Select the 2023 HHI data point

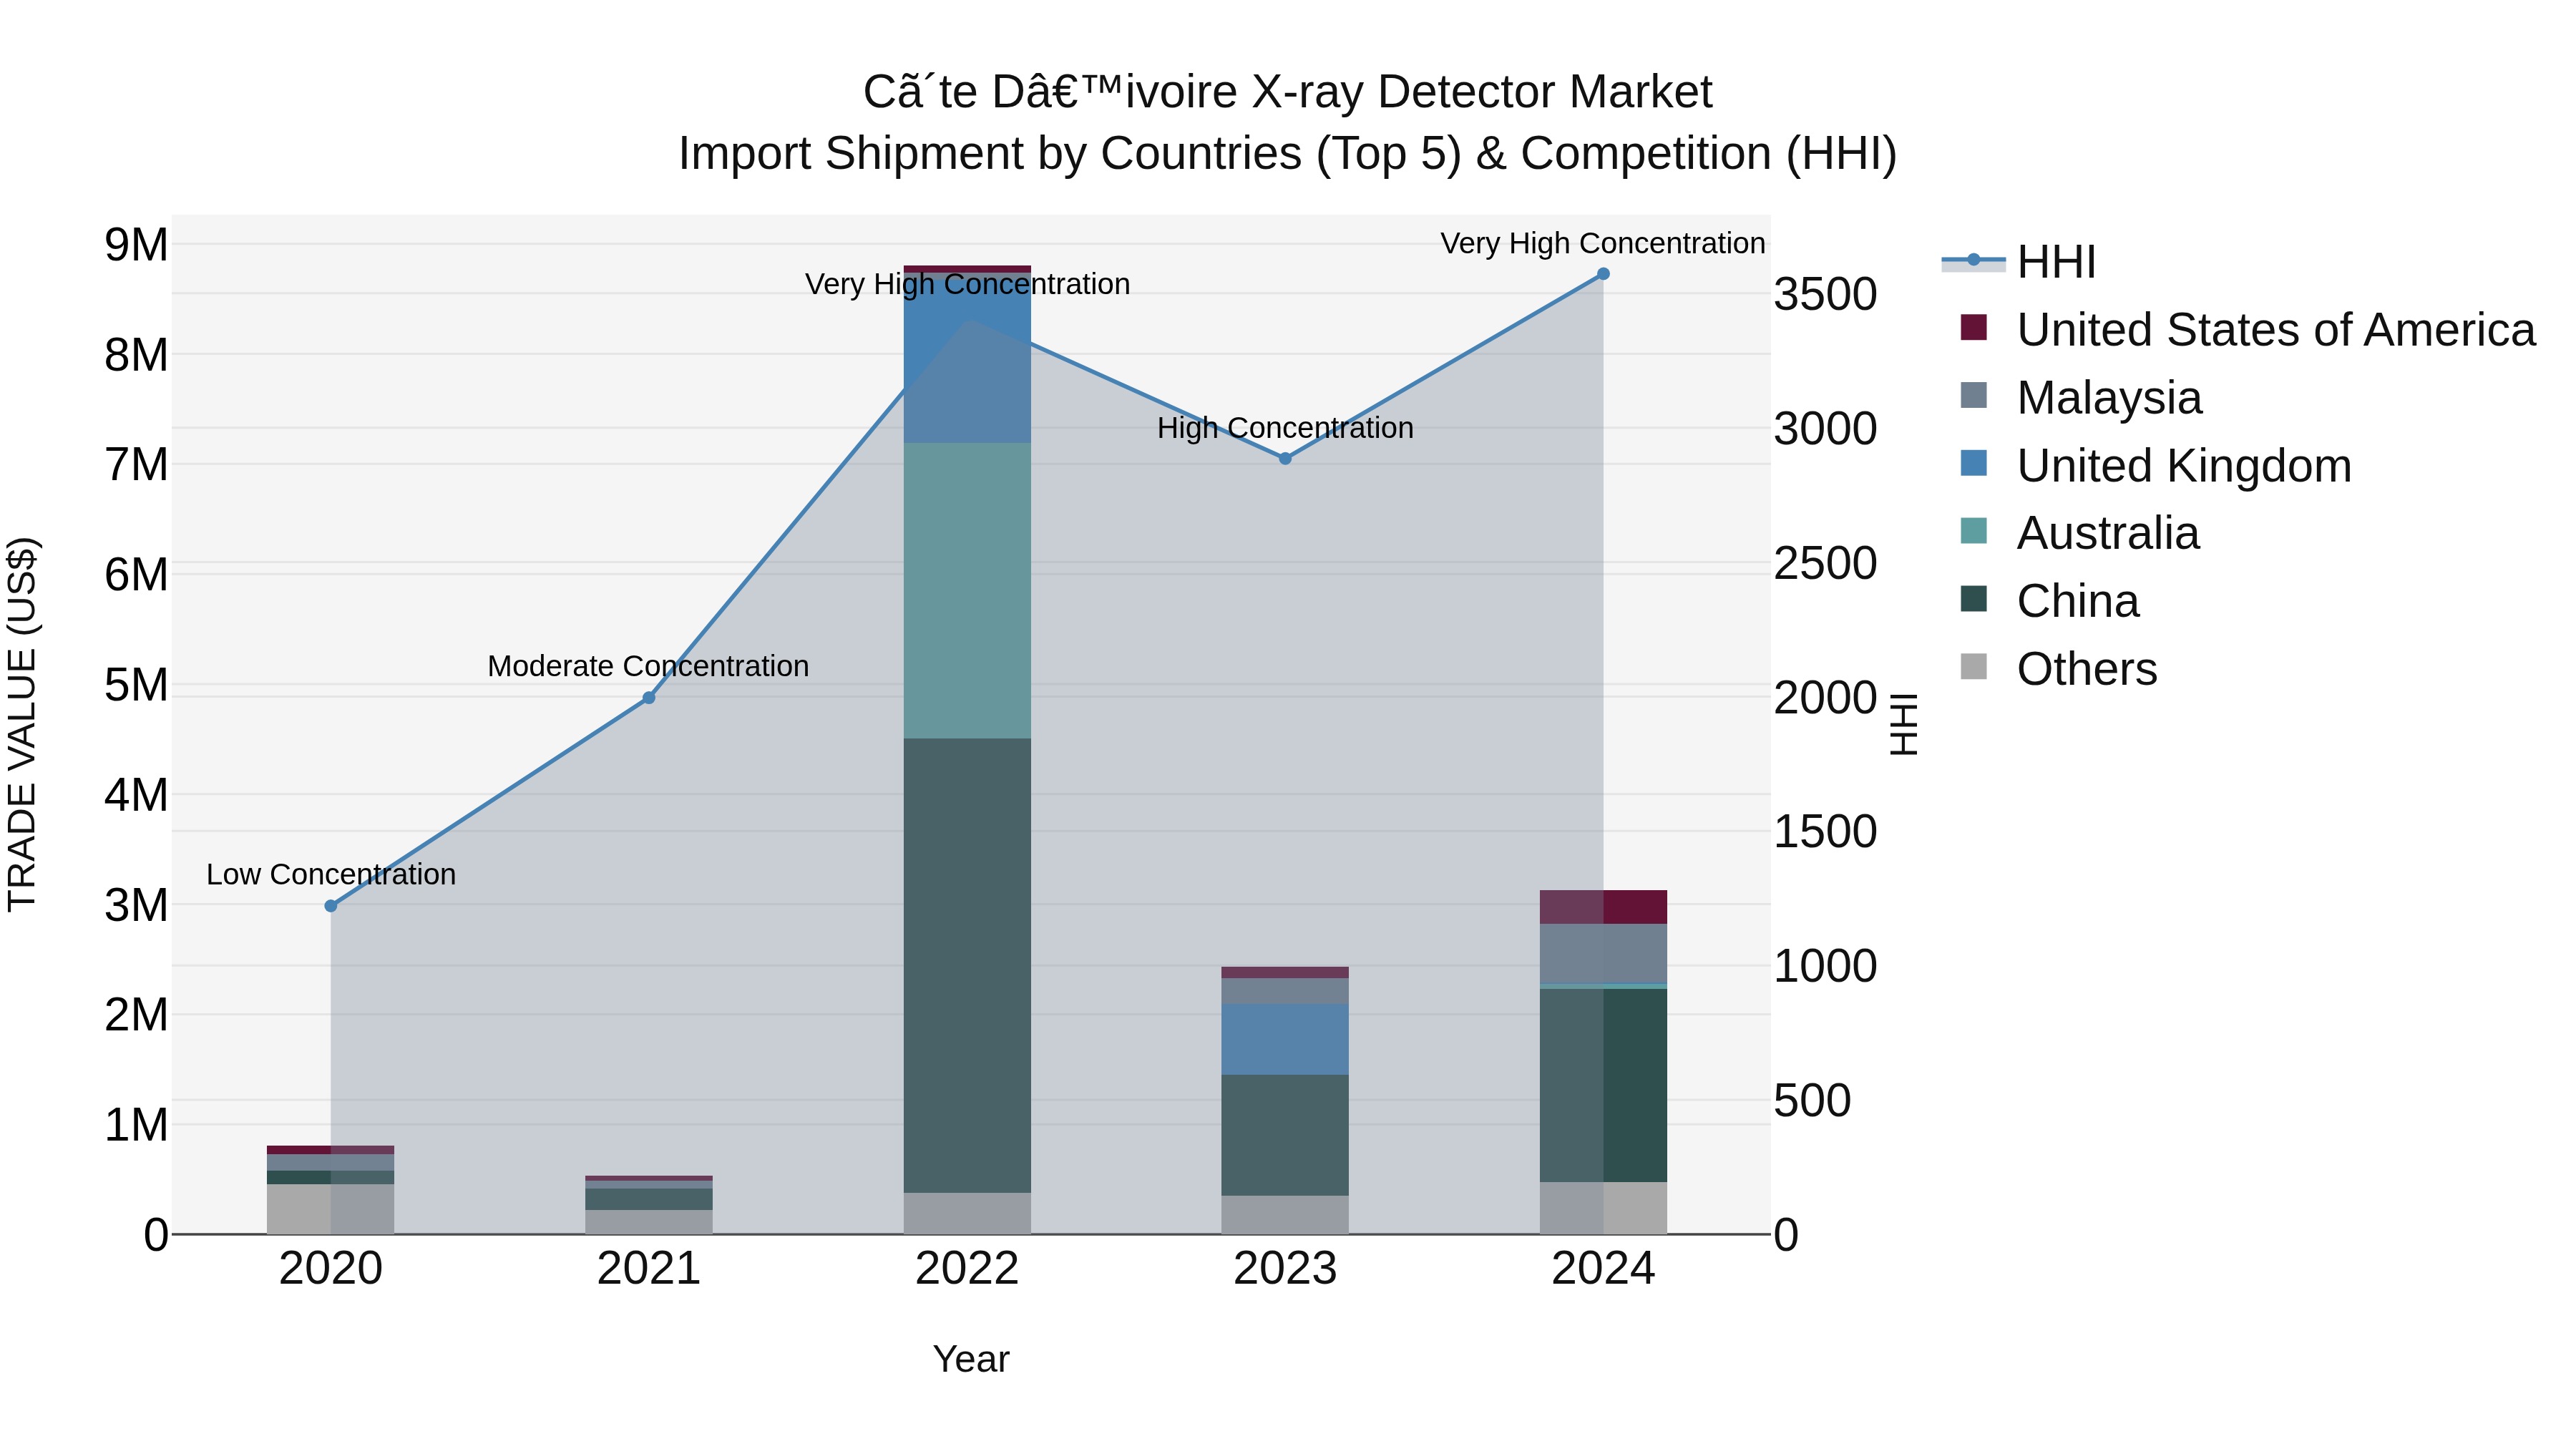click(1286, 459)
